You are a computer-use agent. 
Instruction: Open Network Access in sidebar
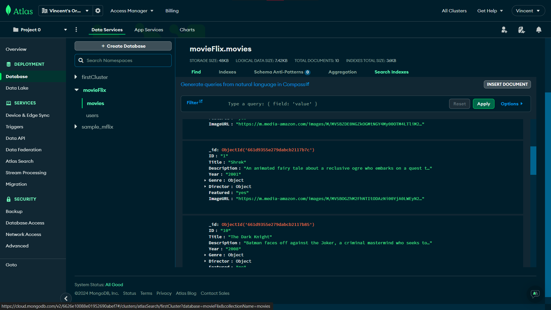click(23, 234)
